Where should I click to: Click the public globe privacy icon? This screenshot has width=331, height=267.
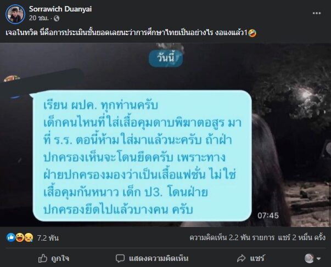coord(57,19)
